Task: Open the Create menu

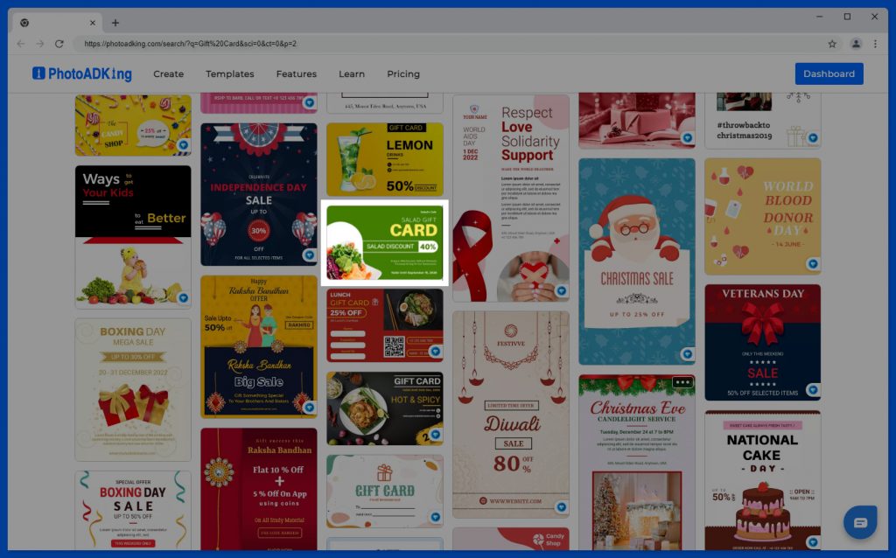Action: point(169,73)
